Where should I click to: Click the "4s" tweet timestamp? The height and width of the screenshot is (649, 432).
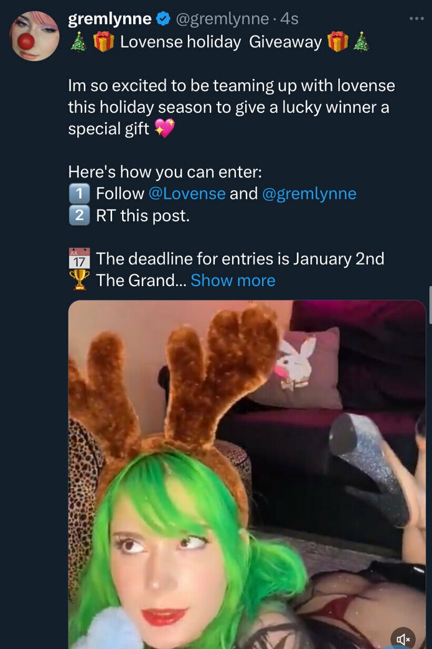pyautogui.click(x=289, y=19)
